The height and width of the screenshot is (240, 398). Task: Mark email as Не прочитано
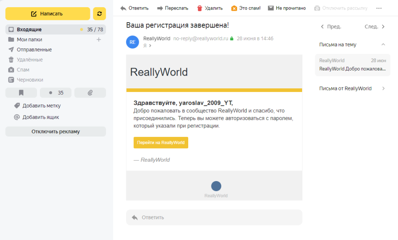pyautogui.click(x=287, y=8)
